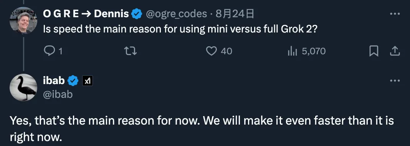Open the tweet via 8月24日 timestamp

tap(235, 14)
